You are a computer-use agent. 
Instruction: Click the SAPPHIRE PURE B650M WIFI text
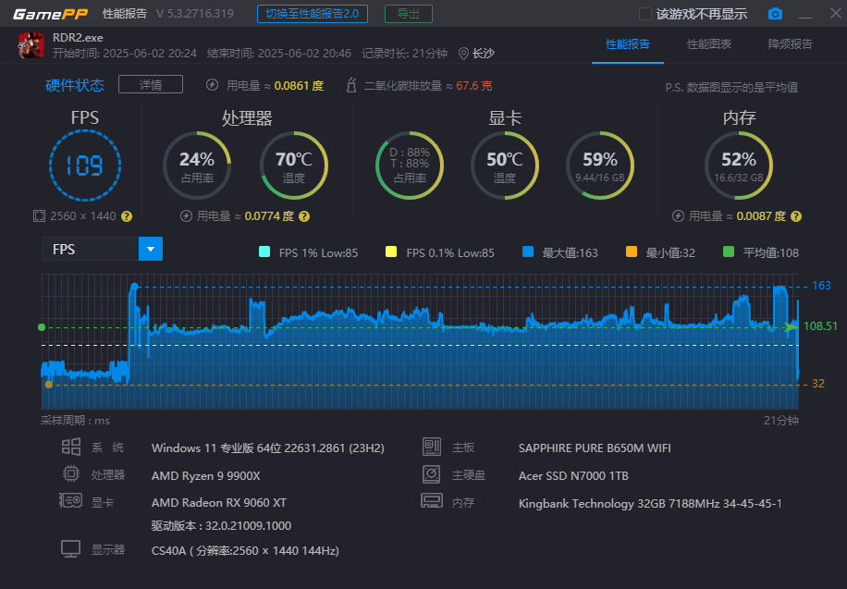pyautogui.click(x=595, y=448)
